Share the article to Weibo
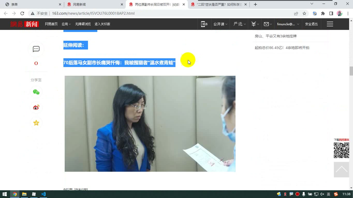This screenshot has width=353, height=198. coord(36,108)
